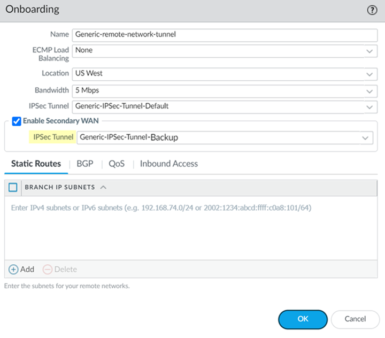
Task: Open ECMP Load Balancing dropdown
Action: [369, 51]
